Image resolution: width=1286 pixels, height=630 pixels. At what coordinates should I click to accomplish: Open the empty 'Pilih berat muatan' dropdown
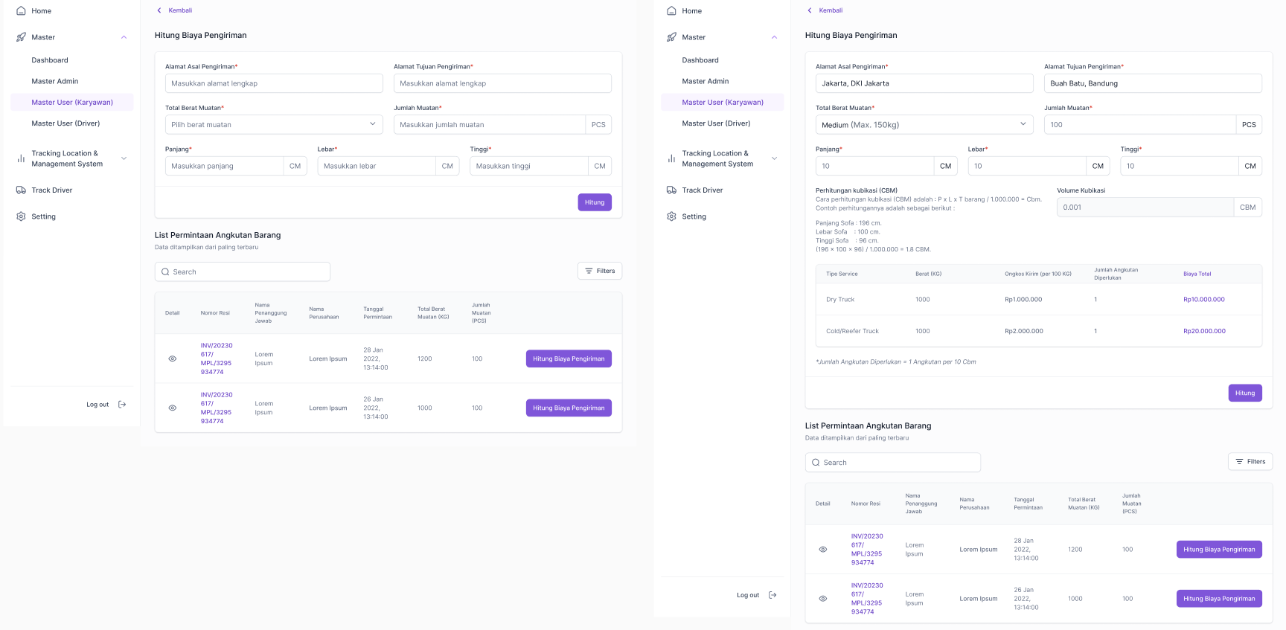[273, 124]
